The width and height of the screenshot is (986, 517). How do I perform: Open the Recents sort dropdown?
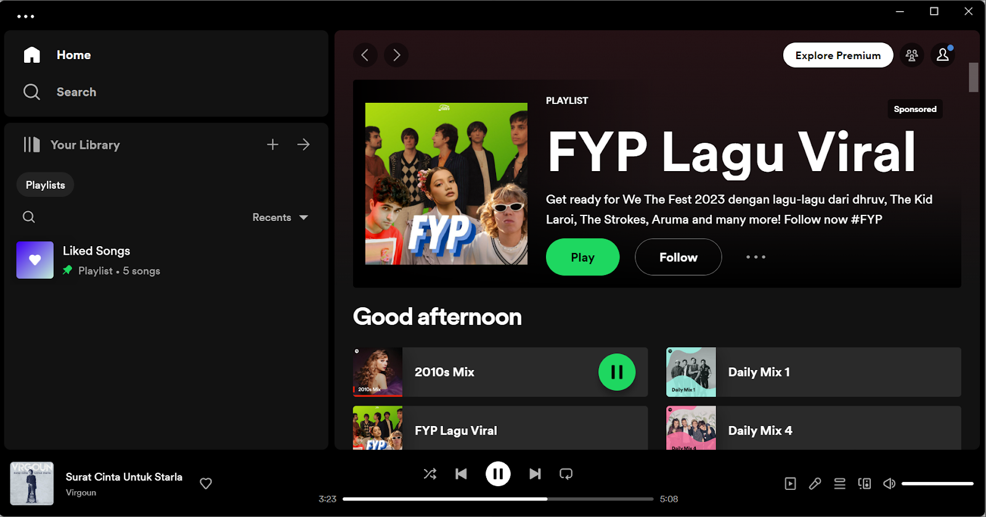coord(280,217)
